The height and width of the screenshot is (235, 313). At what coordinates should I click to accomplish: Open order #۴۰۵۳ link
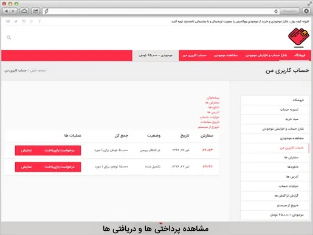click(207, 150)
